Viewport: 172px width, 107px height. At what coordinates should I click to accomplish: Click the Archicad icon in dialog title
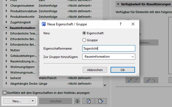[44, 24]
